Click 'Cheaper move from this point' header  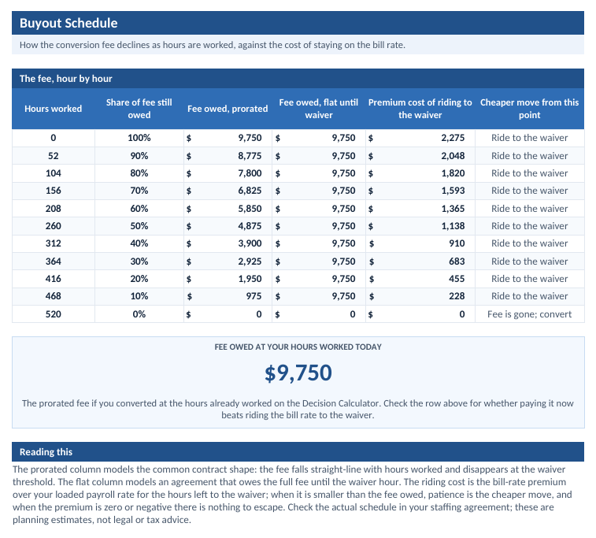(x=530, y=109)
